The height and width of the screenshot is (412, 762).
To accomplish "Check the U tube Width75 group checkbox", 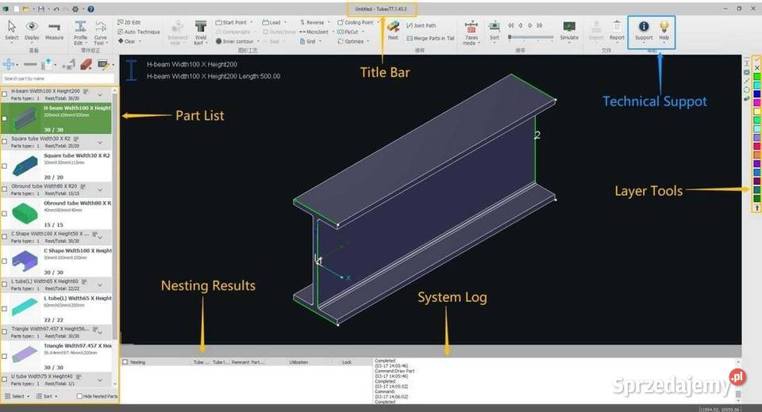I will (x=5, y=380).
